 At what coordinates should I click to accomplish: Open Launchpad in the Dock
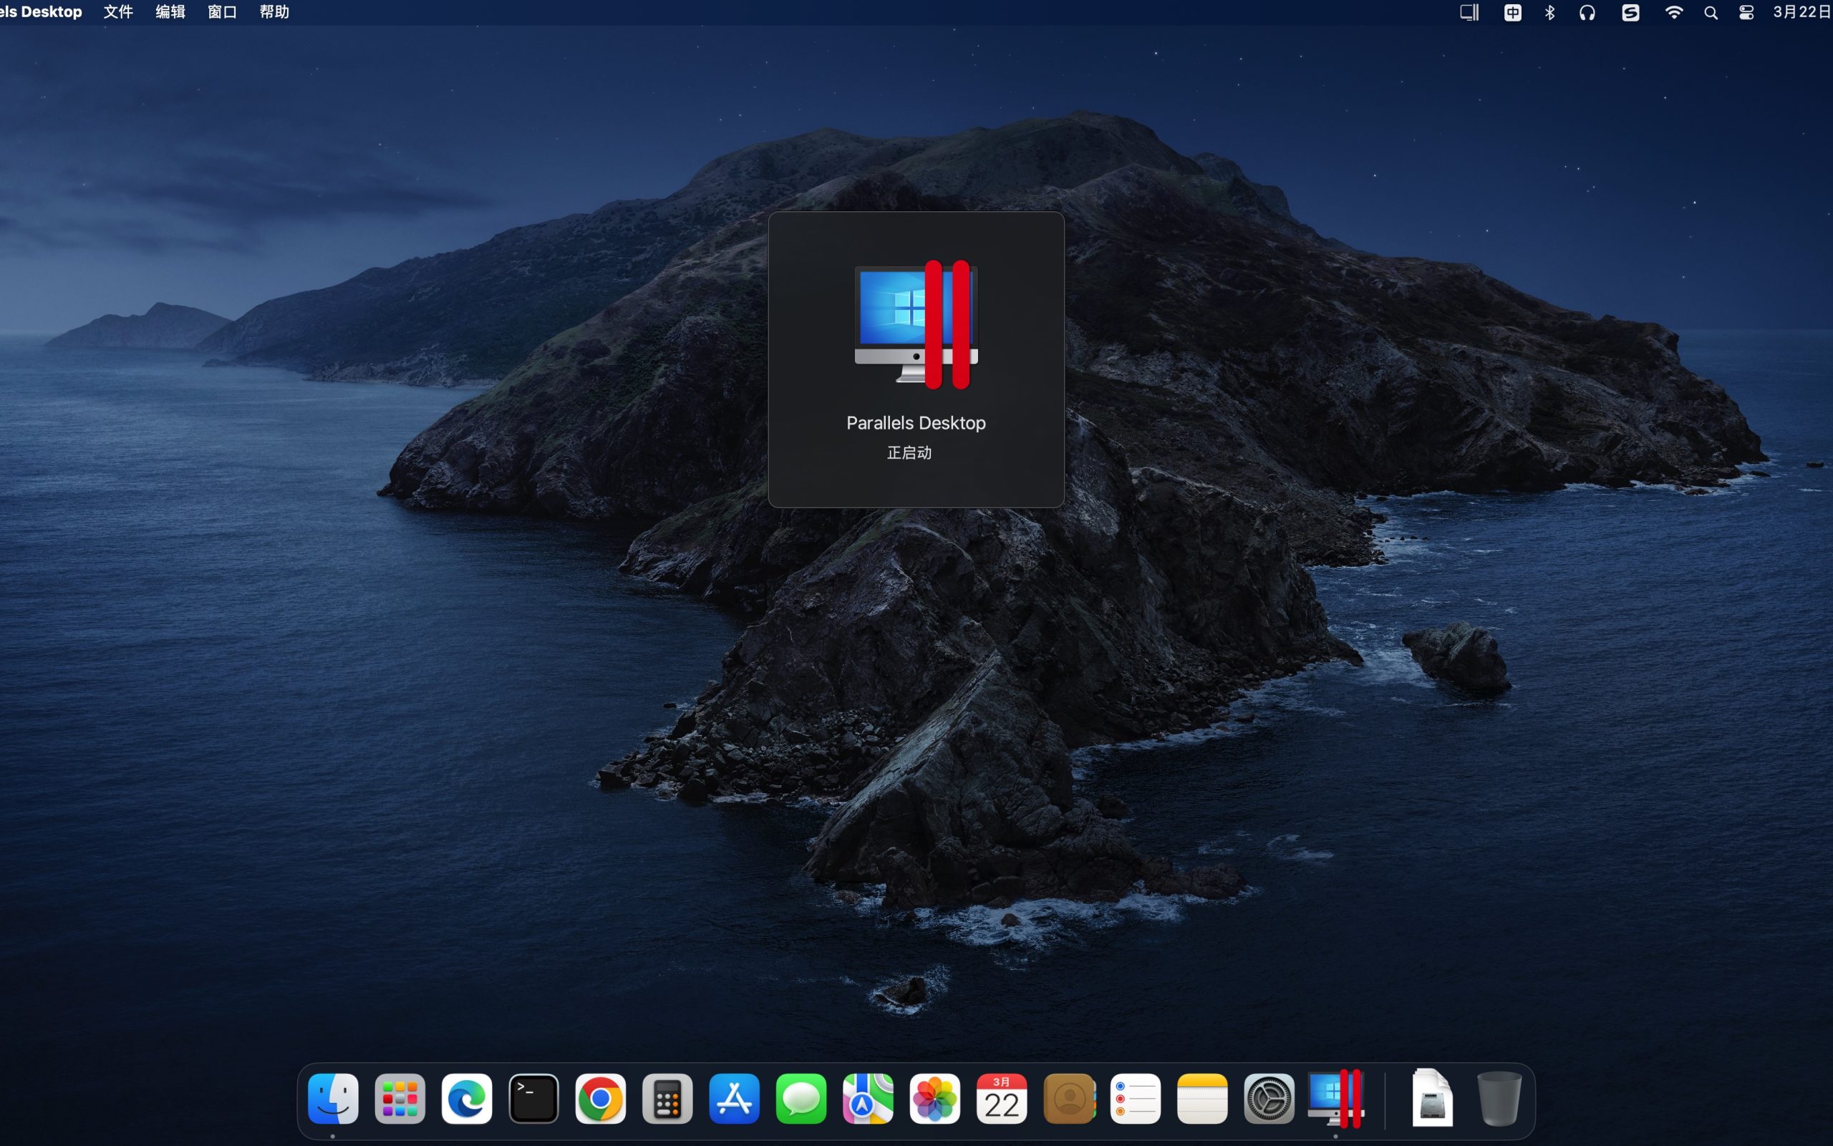[x=400, y=1098]
